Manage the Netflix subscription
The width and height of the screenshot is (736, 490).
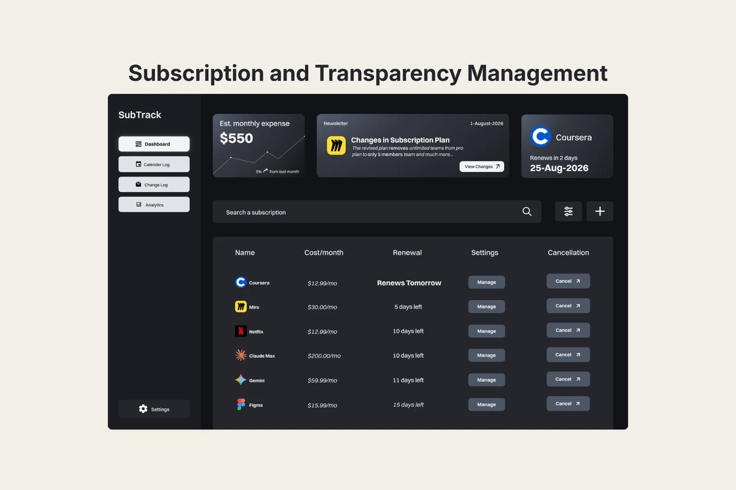(487, 331)
